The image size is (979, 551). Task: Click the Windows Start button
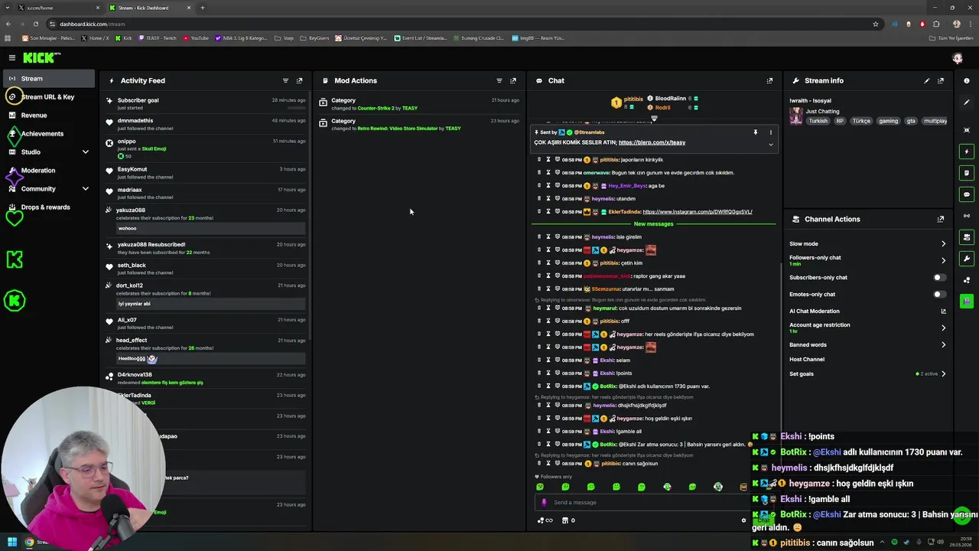11,542
